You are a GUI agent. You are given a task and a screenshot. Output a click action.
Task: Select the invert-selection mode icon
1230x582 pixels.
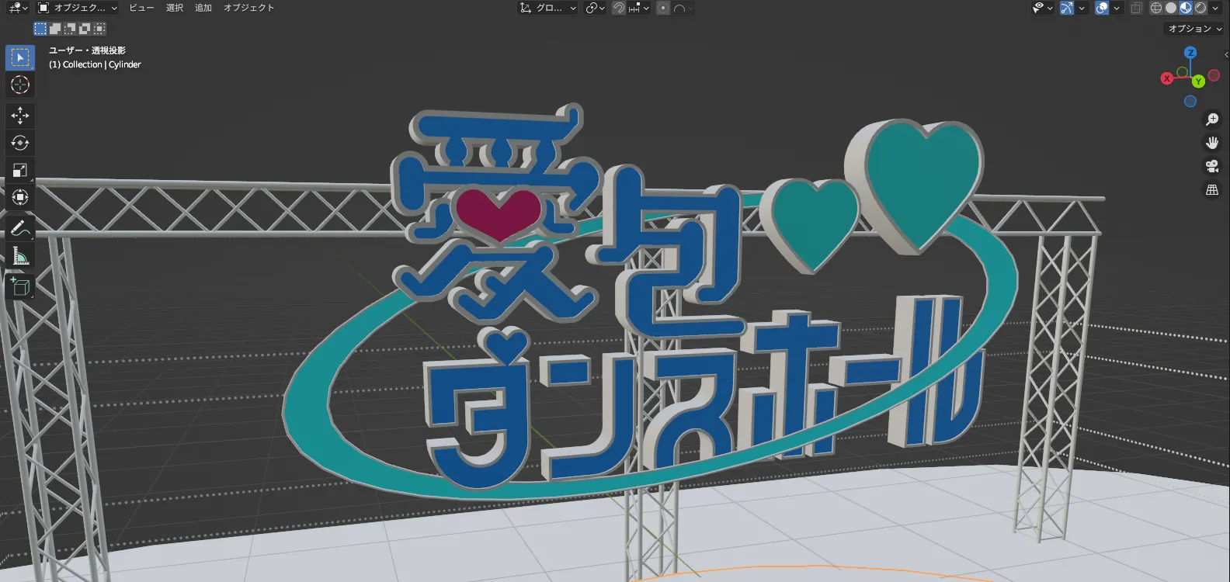[85, 29]
